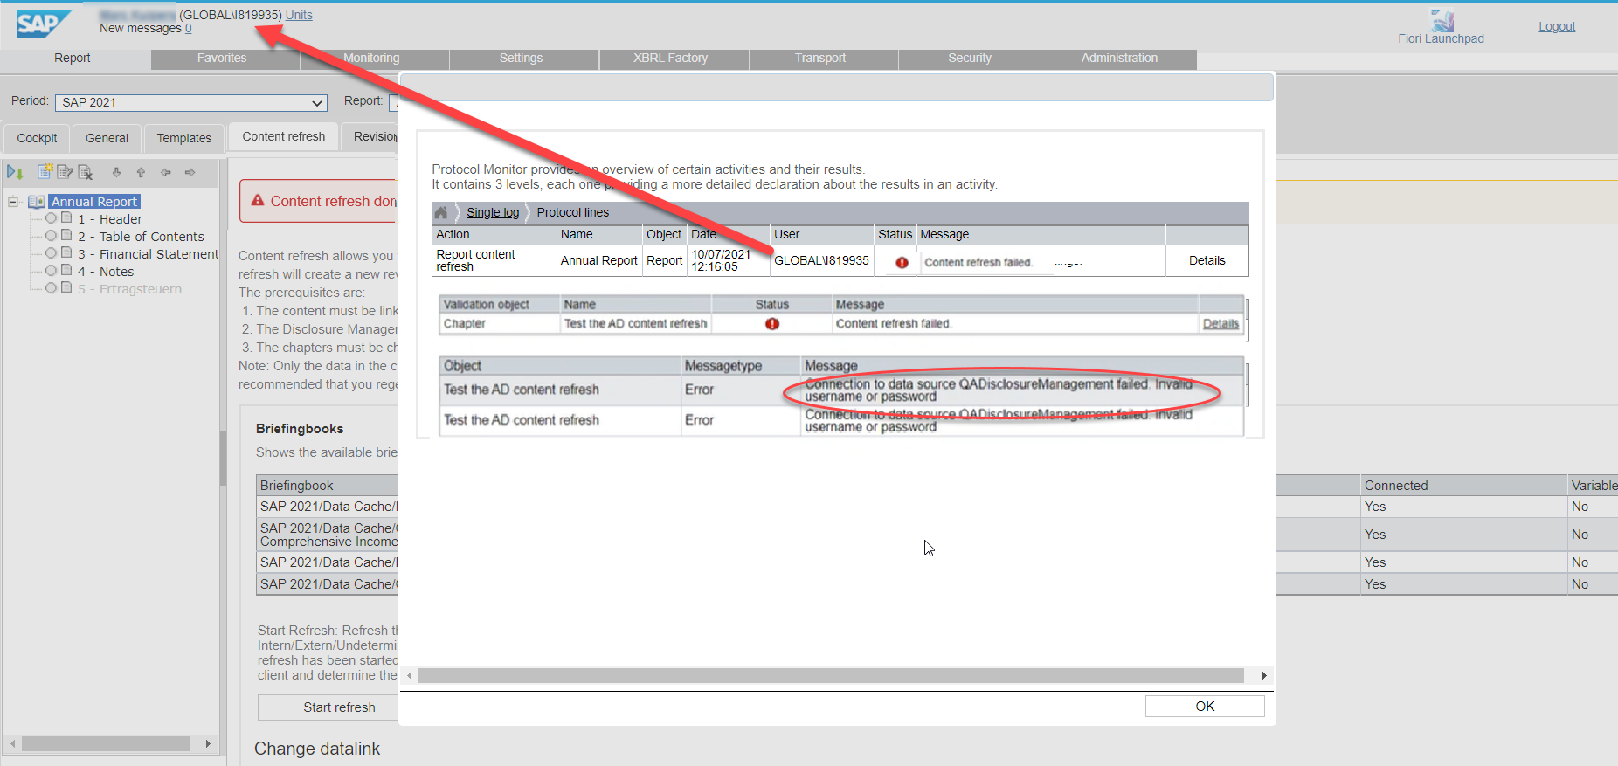1618x766 pixels.
Task: Click the Fiori Launchpad text link
Action: tap(1441, 38)
